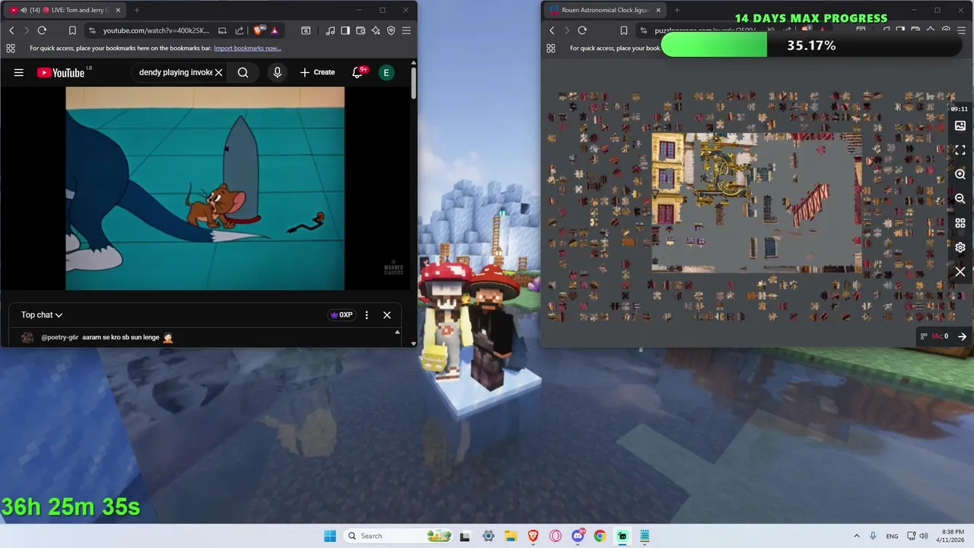Viewport: 974px width, 548px height.
Task: Open Brave Rewards triangle icon in YouTube window
Action: (x=274, y=30)
